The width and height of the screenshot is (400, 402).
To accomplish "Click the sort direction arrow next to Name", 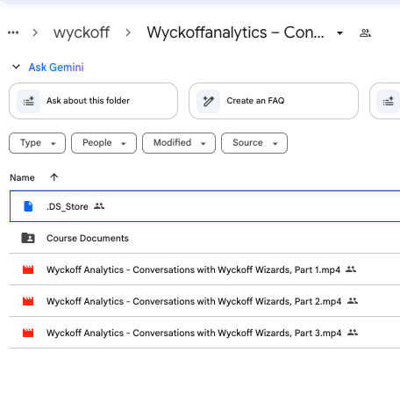I will [x=54, y=177].
